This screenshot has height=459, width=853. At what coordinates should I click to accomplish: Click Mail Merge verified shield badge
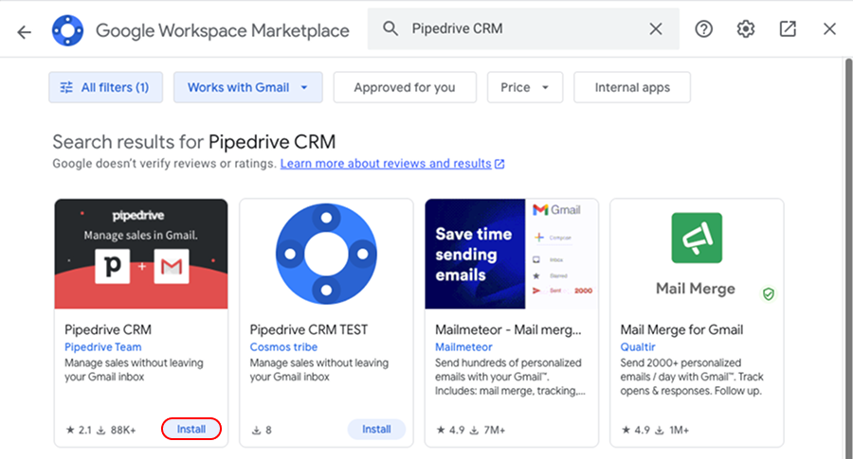(769, 294)
